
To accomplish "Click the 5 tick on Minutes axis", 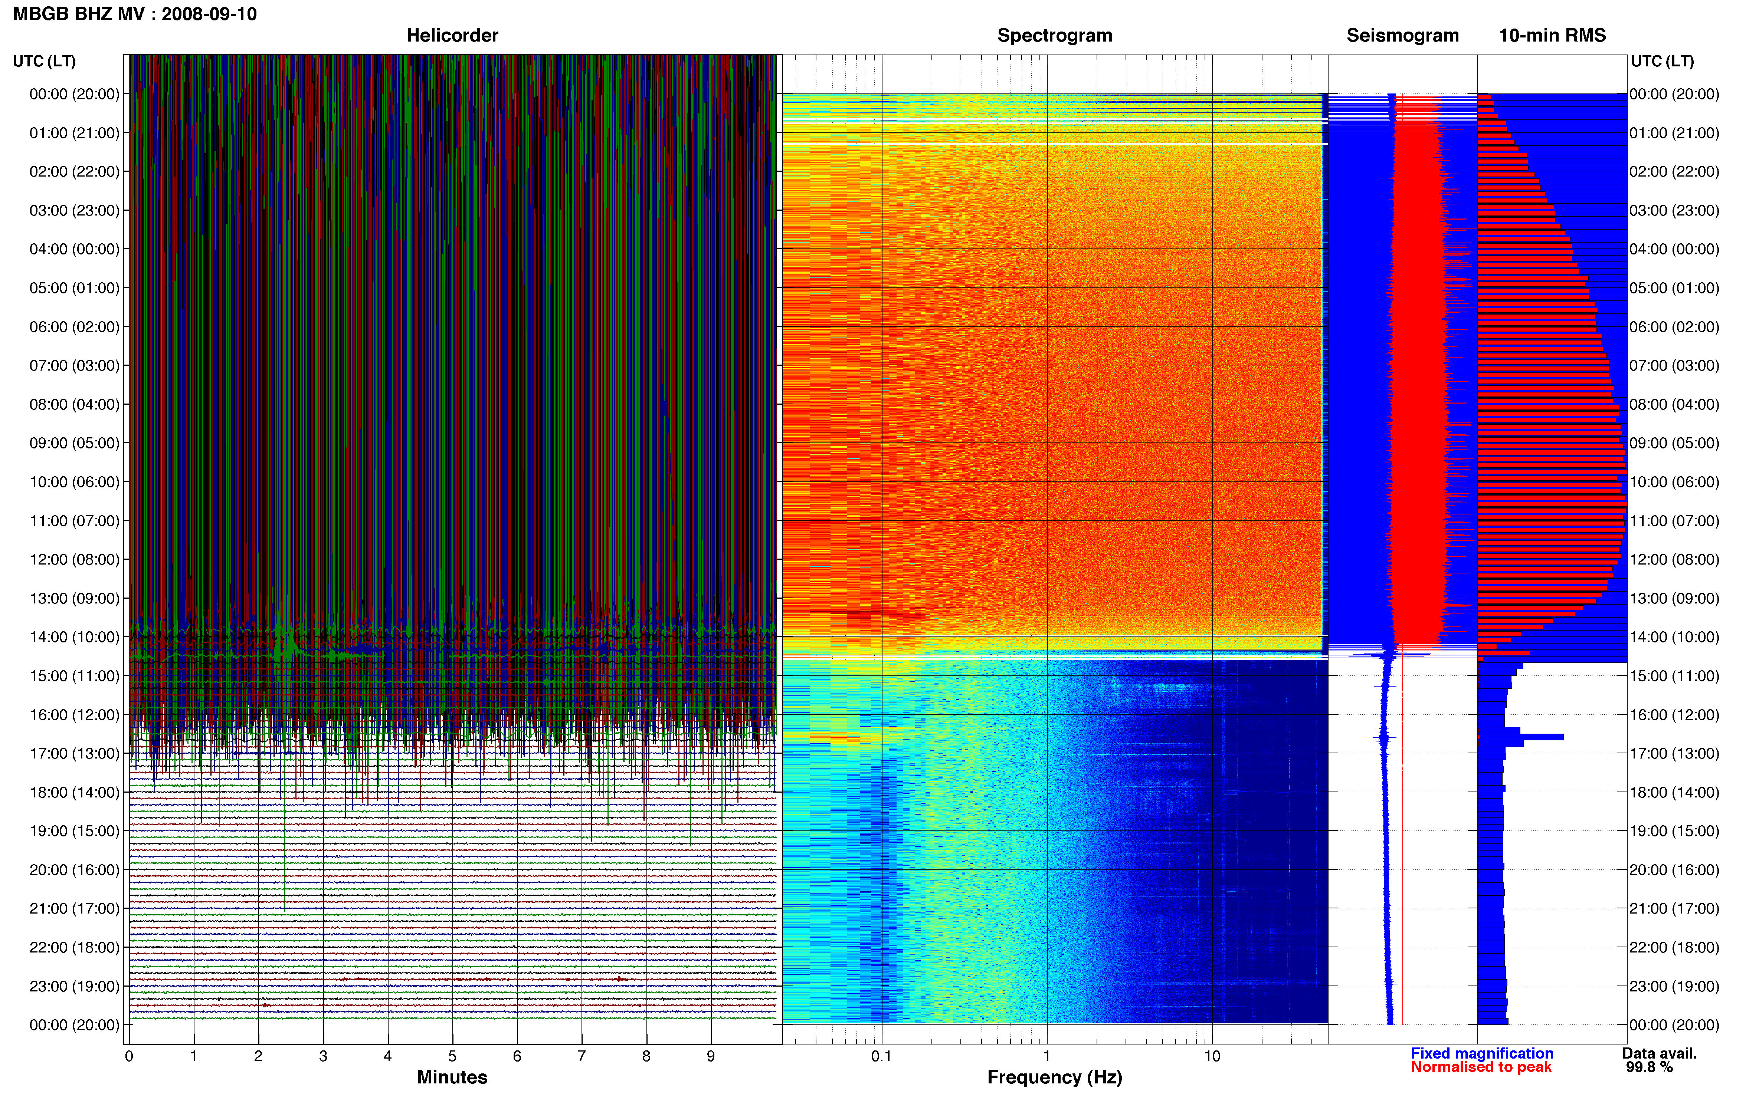I will coord(452,1056).
